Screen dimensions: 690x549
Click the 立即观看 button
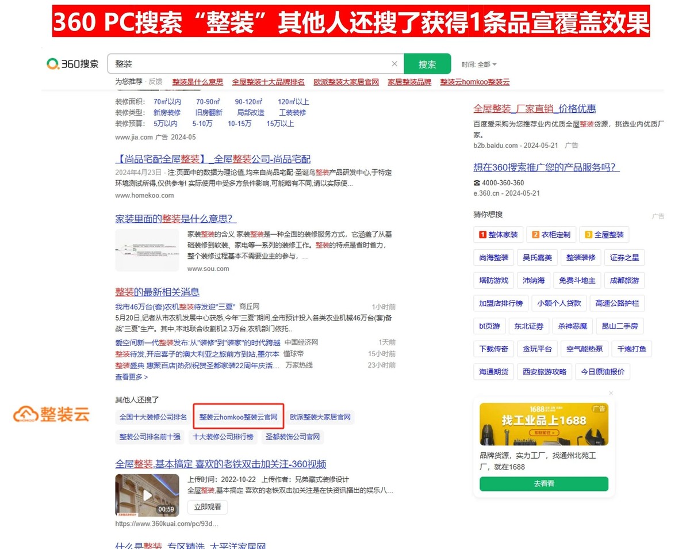tap(208, 507)
